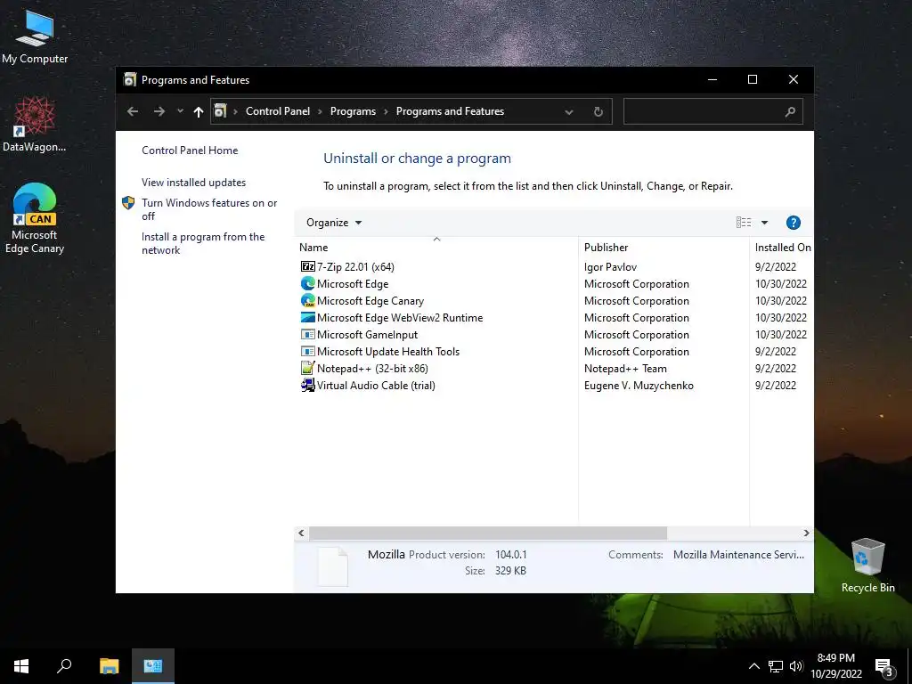Select the Notepad++ (32-bit x86) entry
The image size is (912, 684).
point(372,368)
